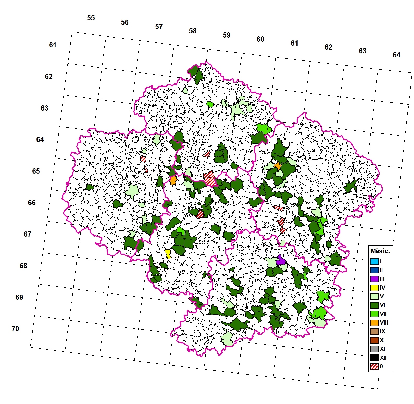
Task: Click the yellow swatch for month IV
Action: click(x=374, y=288)
